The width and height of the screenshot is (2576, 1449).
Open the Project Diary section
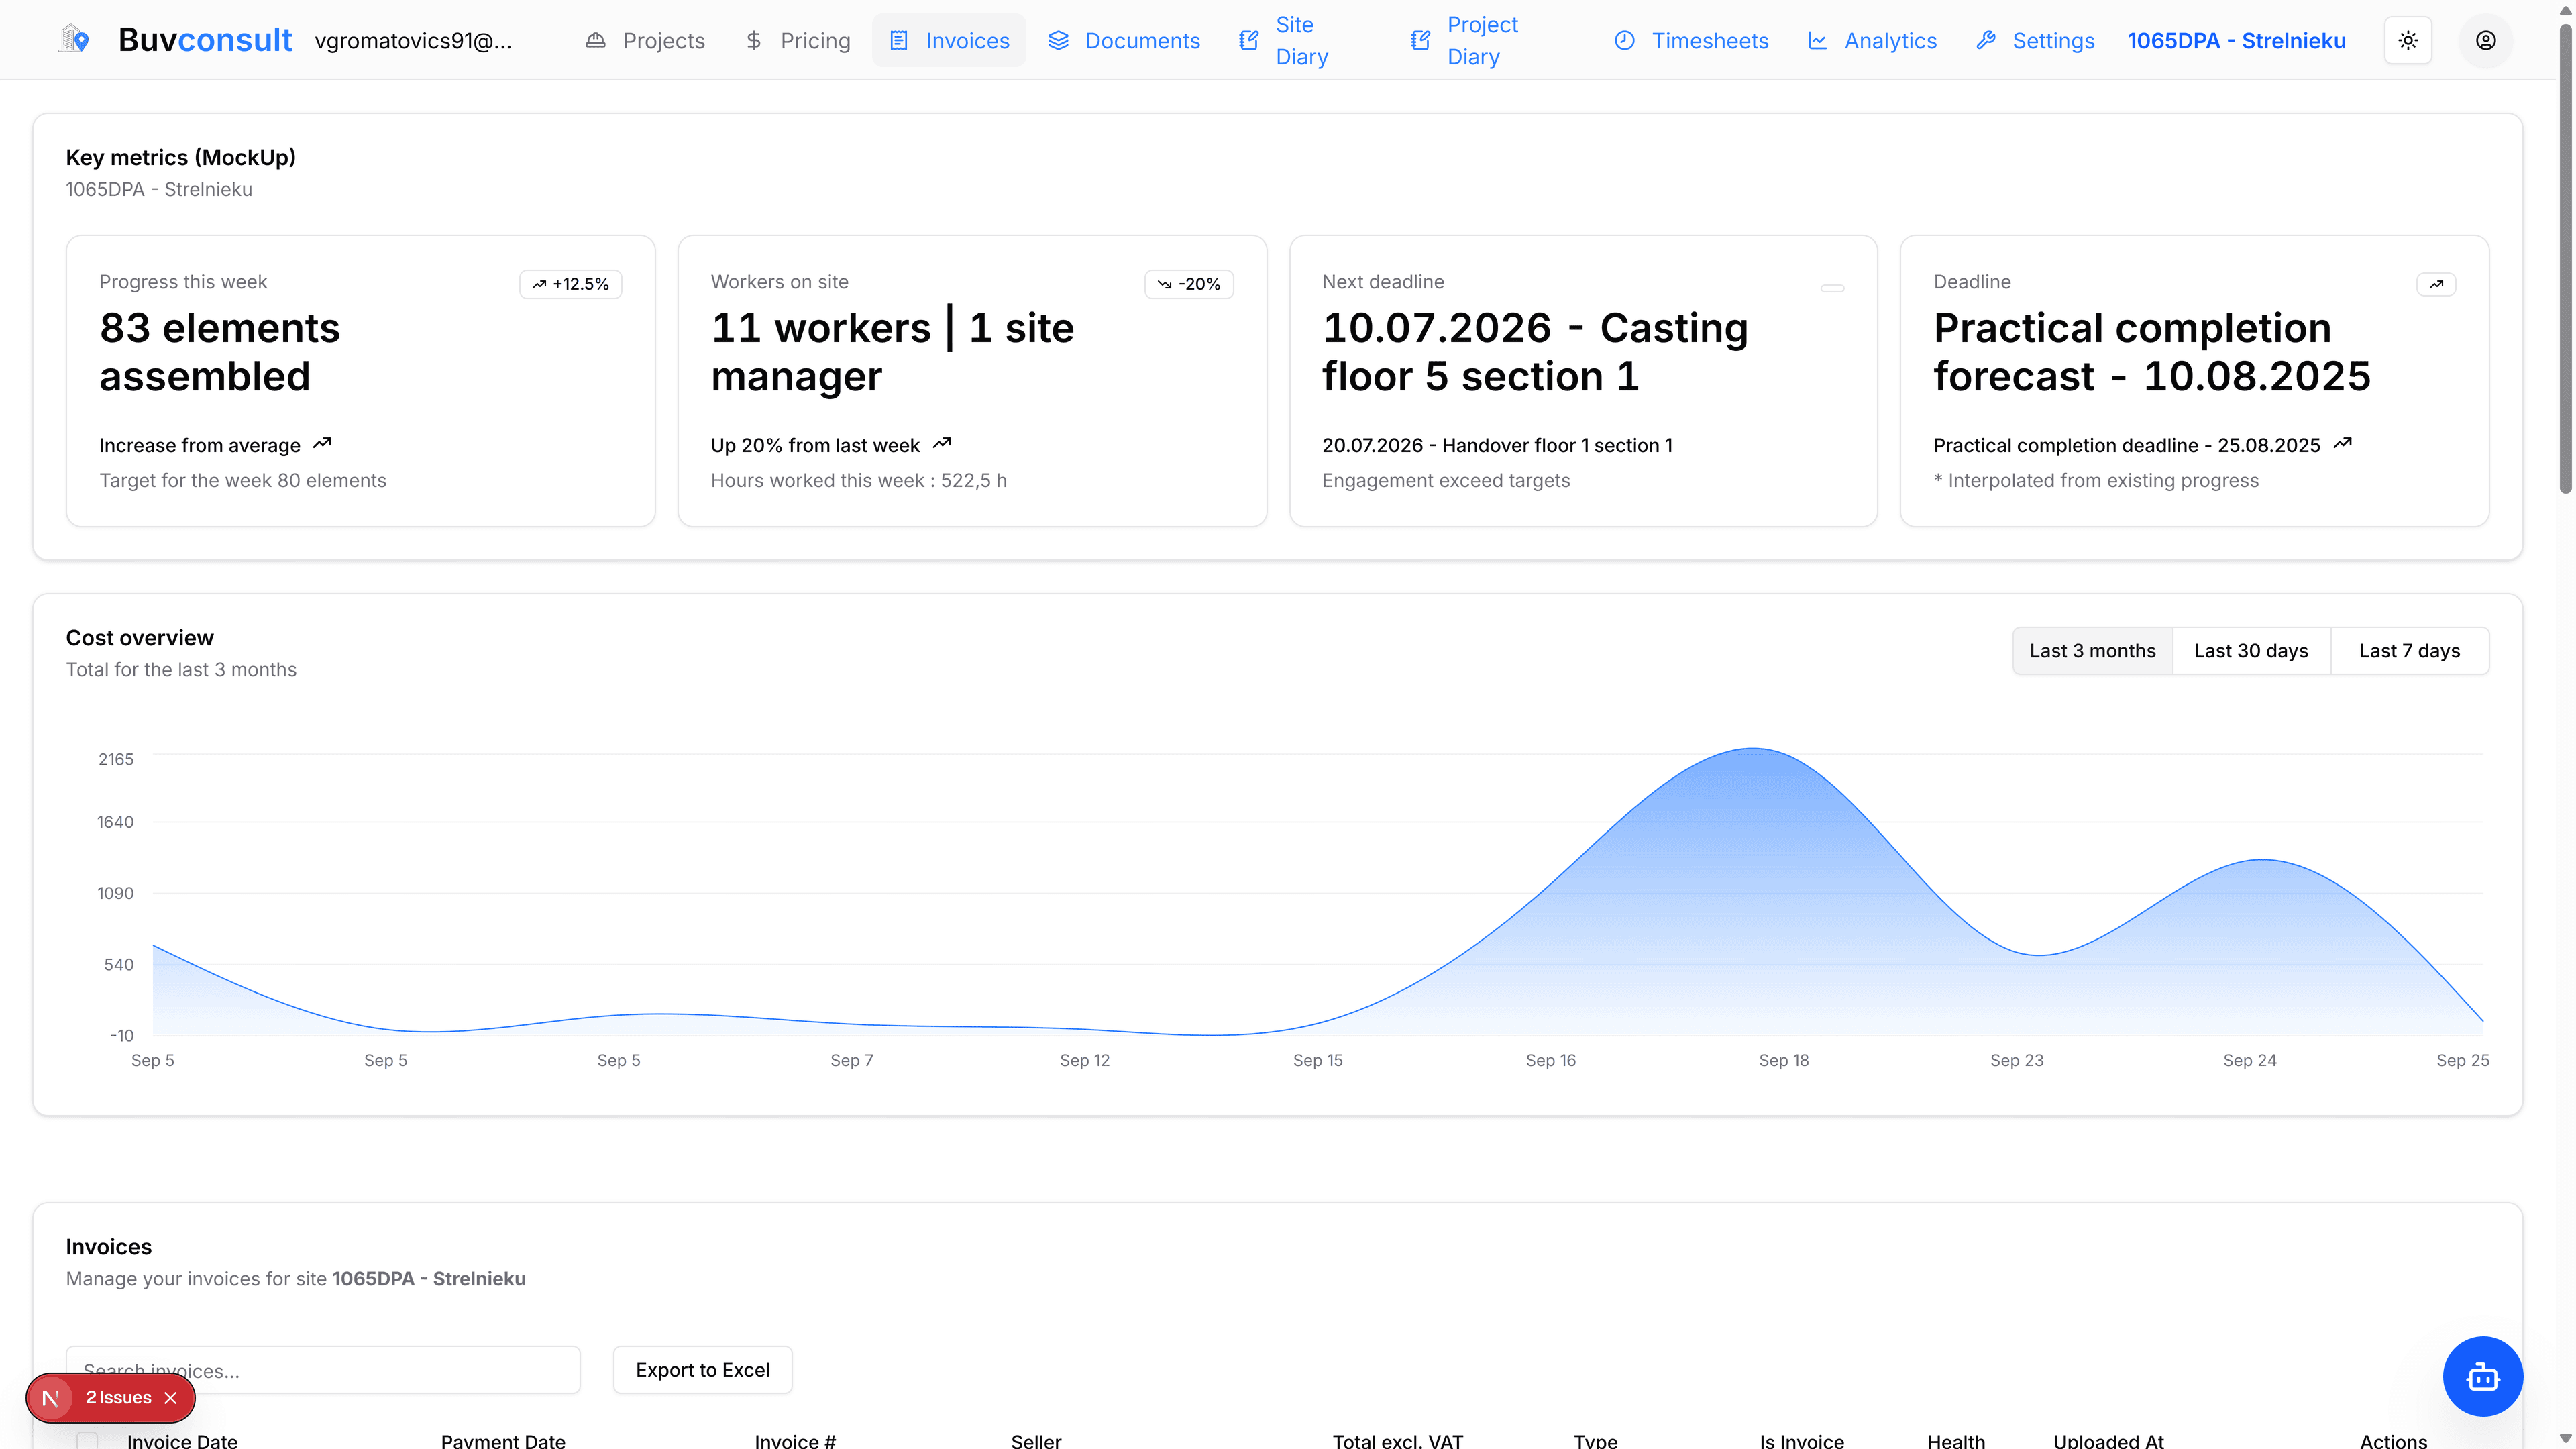[1481, 40]
